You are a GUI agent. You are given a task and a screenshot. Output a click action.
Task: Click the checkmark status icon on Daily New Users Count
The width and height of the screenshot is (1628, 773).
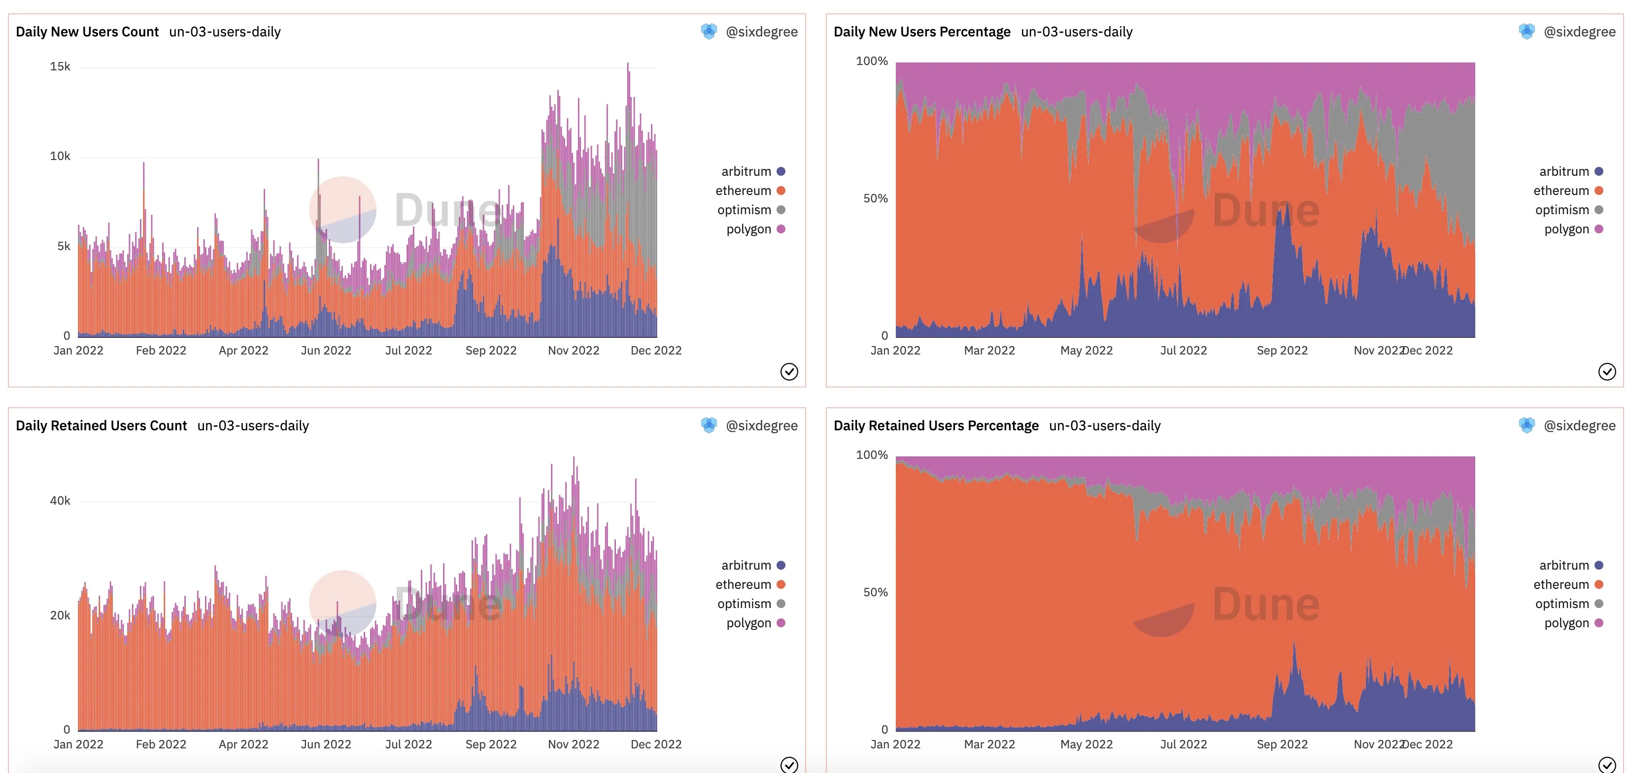789,371
